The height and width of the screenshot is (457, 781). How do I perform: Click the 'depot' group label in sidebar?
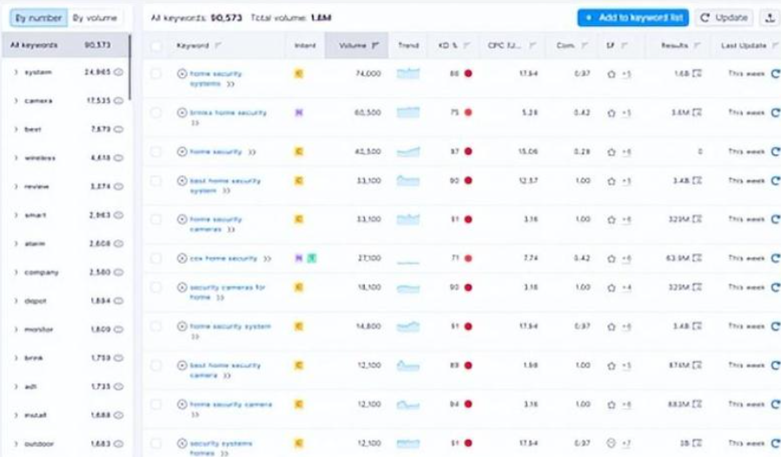click(x=36, y=301)
